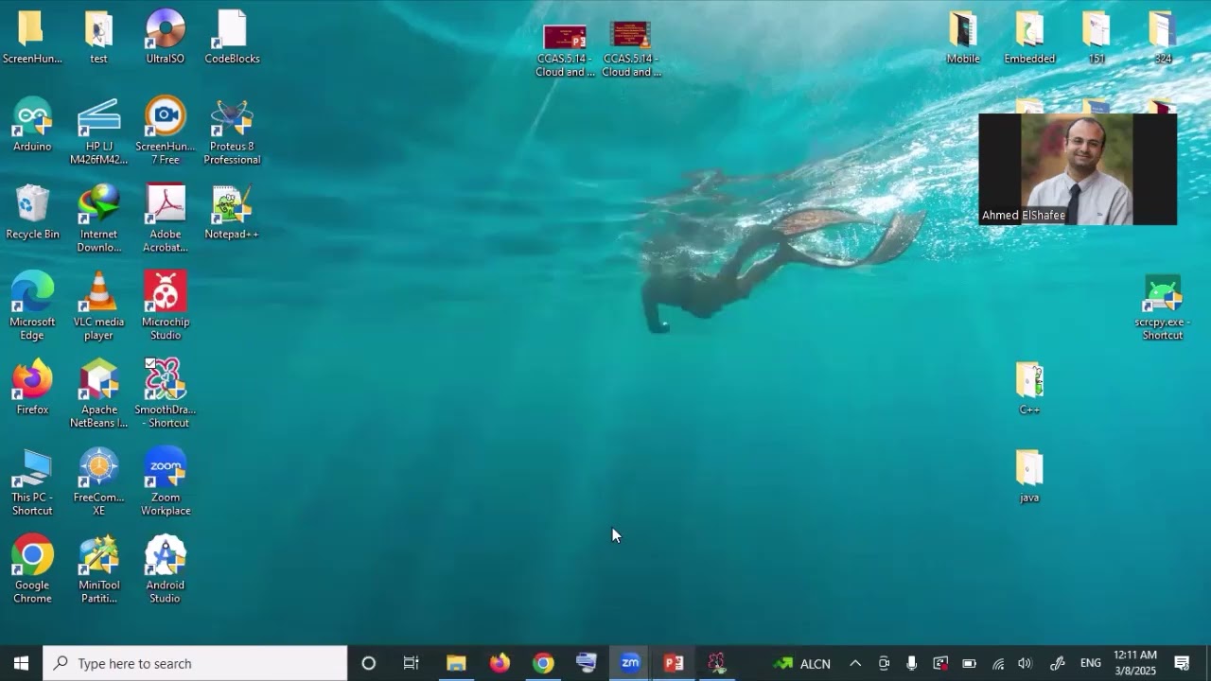Select the This PC shortcut
The height and width of the screenshot is (681, 1211).
coord(32,482)
